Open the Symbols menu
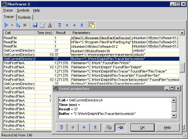 (23, 11)
